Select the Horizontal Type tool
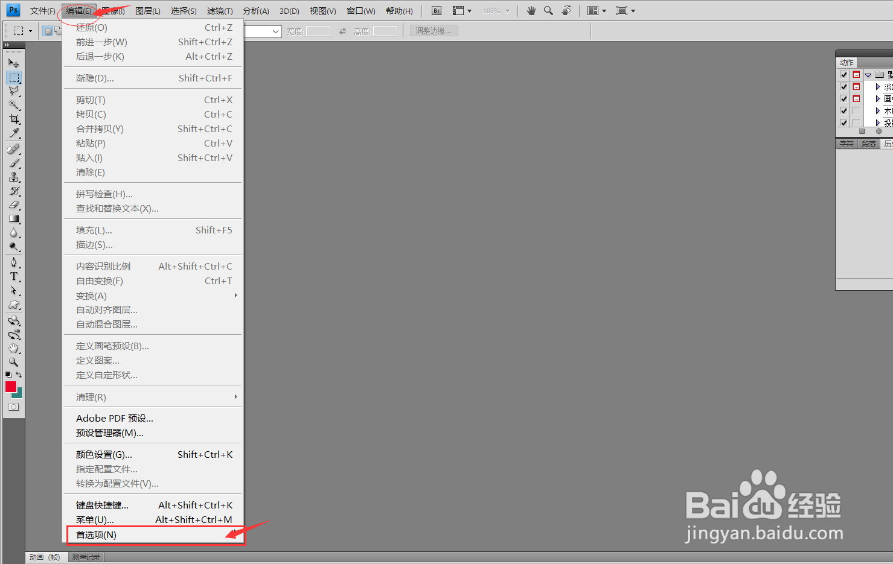The image size is (893, 564). pyautogui.click(x=13, y=276)
